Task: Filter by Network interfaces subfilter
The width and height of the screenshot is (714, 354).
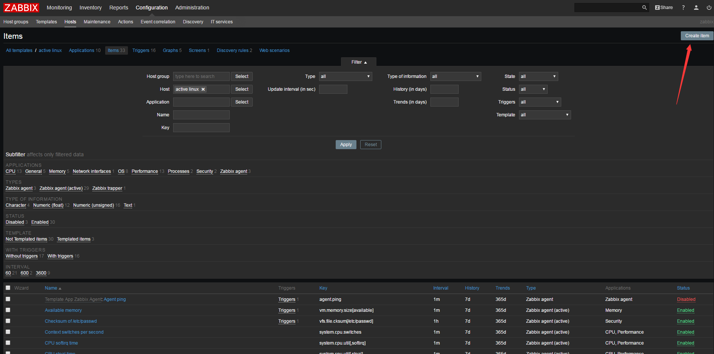Action: coord(92,171)
